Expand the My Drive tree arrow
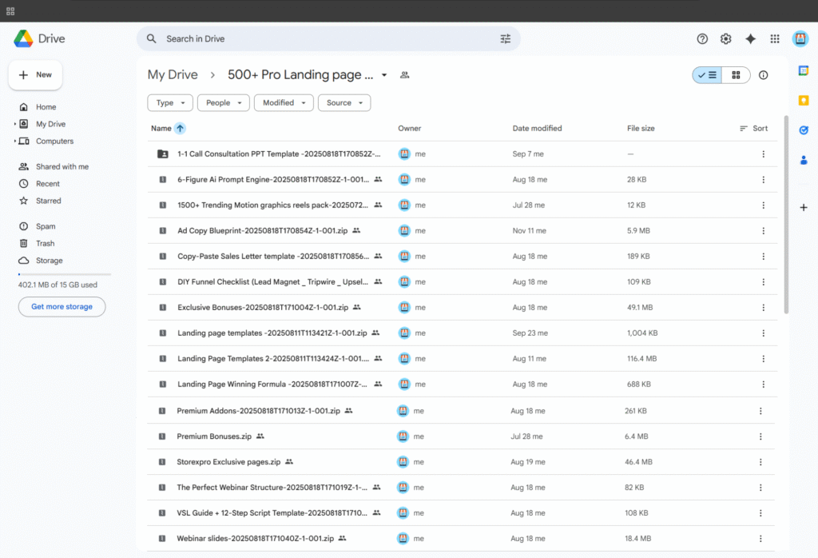Screen dimensions: 818x558 (14, 124)
